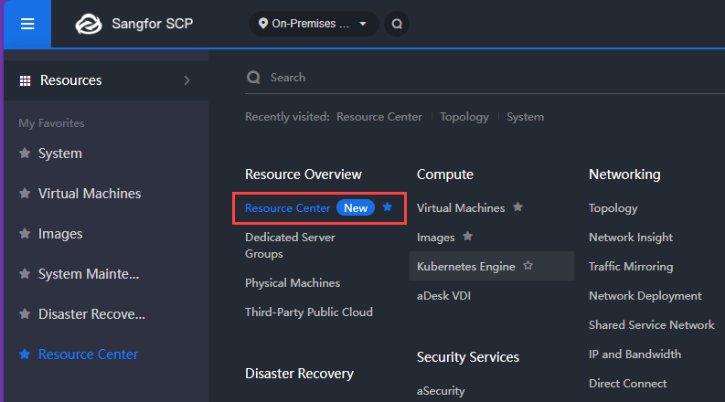Click the New badge on Resource Center

(x=356, y=208)
